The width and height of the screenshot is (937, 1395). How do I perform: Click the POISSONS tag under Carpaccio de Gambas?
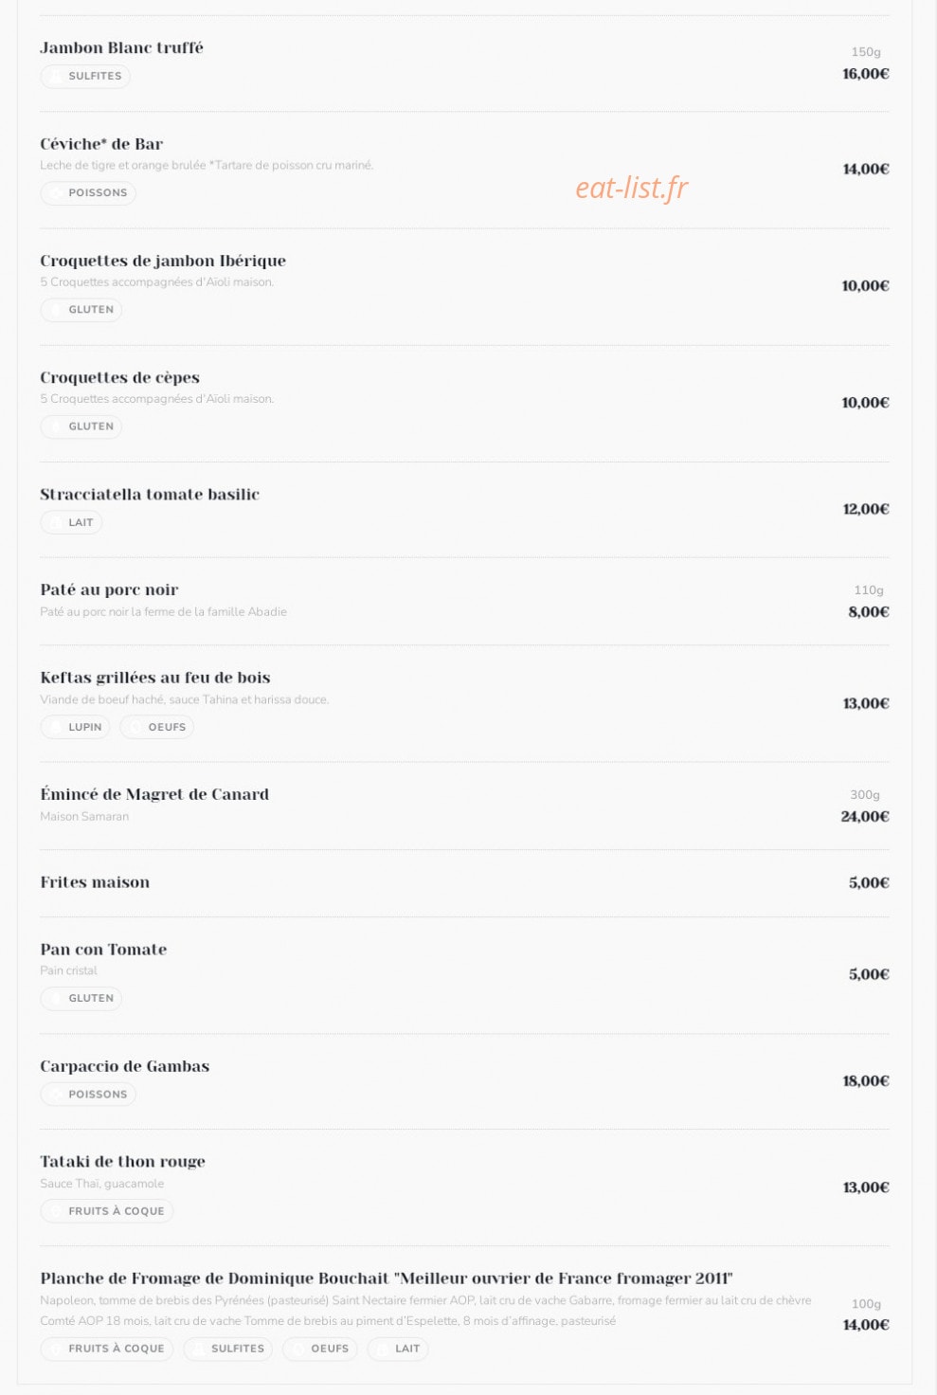(x=87, y=1094)
